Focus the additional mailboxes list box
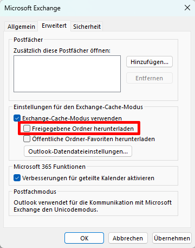The height and width of the screenshot is (248, 195). pyautogui.click(x=67, y=74)
